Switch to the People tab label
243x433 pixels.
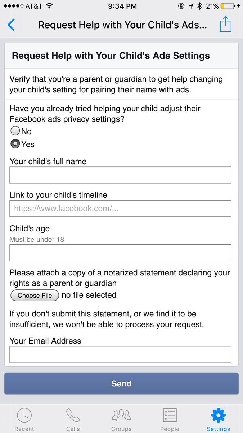170,429
